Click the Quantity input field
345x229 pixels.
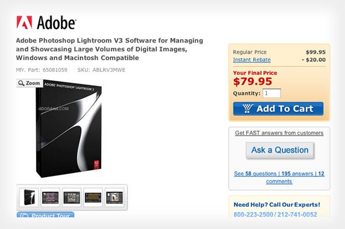click(x=272, y=93)
